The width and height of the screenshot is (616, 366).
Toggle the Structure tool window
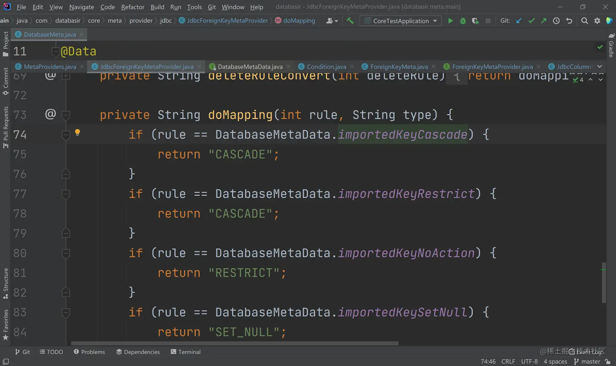point(5,283)
